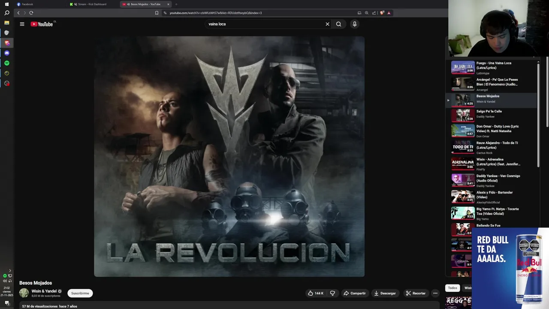The width and height of the screenshot is (549, 309).
Task: Click the browser forward arrow
Action: [24, 13]
